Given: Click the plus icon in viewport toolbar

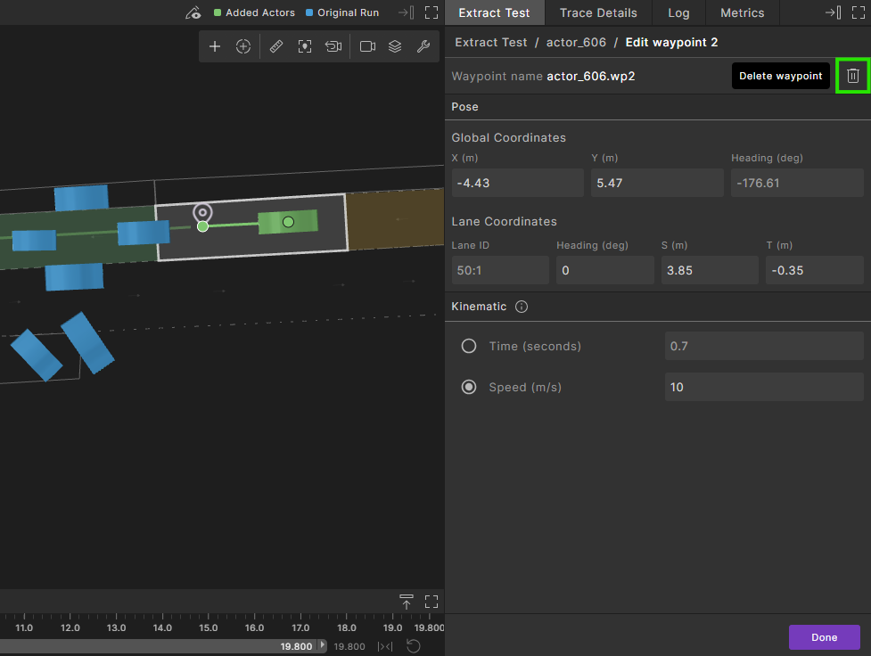Looking at the screenshot, I should tap(215, 46).
